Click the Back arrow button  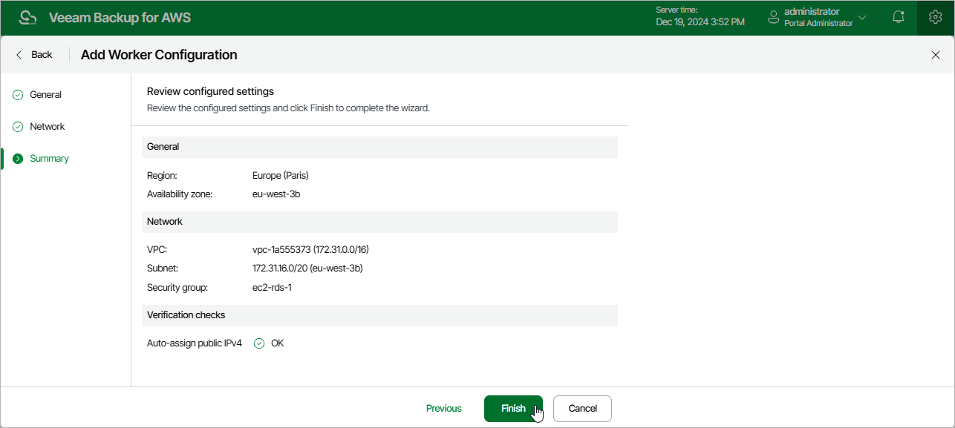pyautogui.click(x=34, y=55)
